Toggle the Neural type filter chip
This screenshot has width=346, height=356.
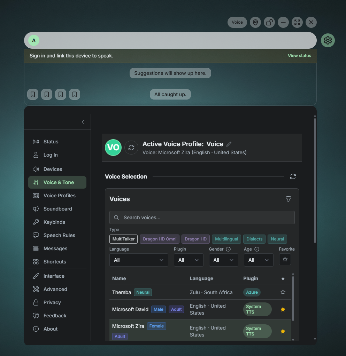pos(277,239)
